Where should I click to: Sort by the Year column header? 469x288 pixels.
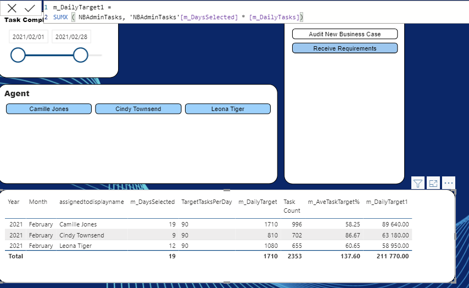tap(14, 202)
